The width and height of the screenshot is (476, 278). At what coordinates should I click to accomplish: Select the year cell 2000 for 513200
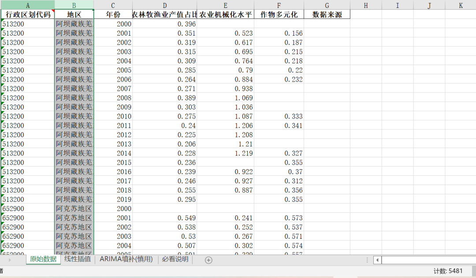click(113, 24)
